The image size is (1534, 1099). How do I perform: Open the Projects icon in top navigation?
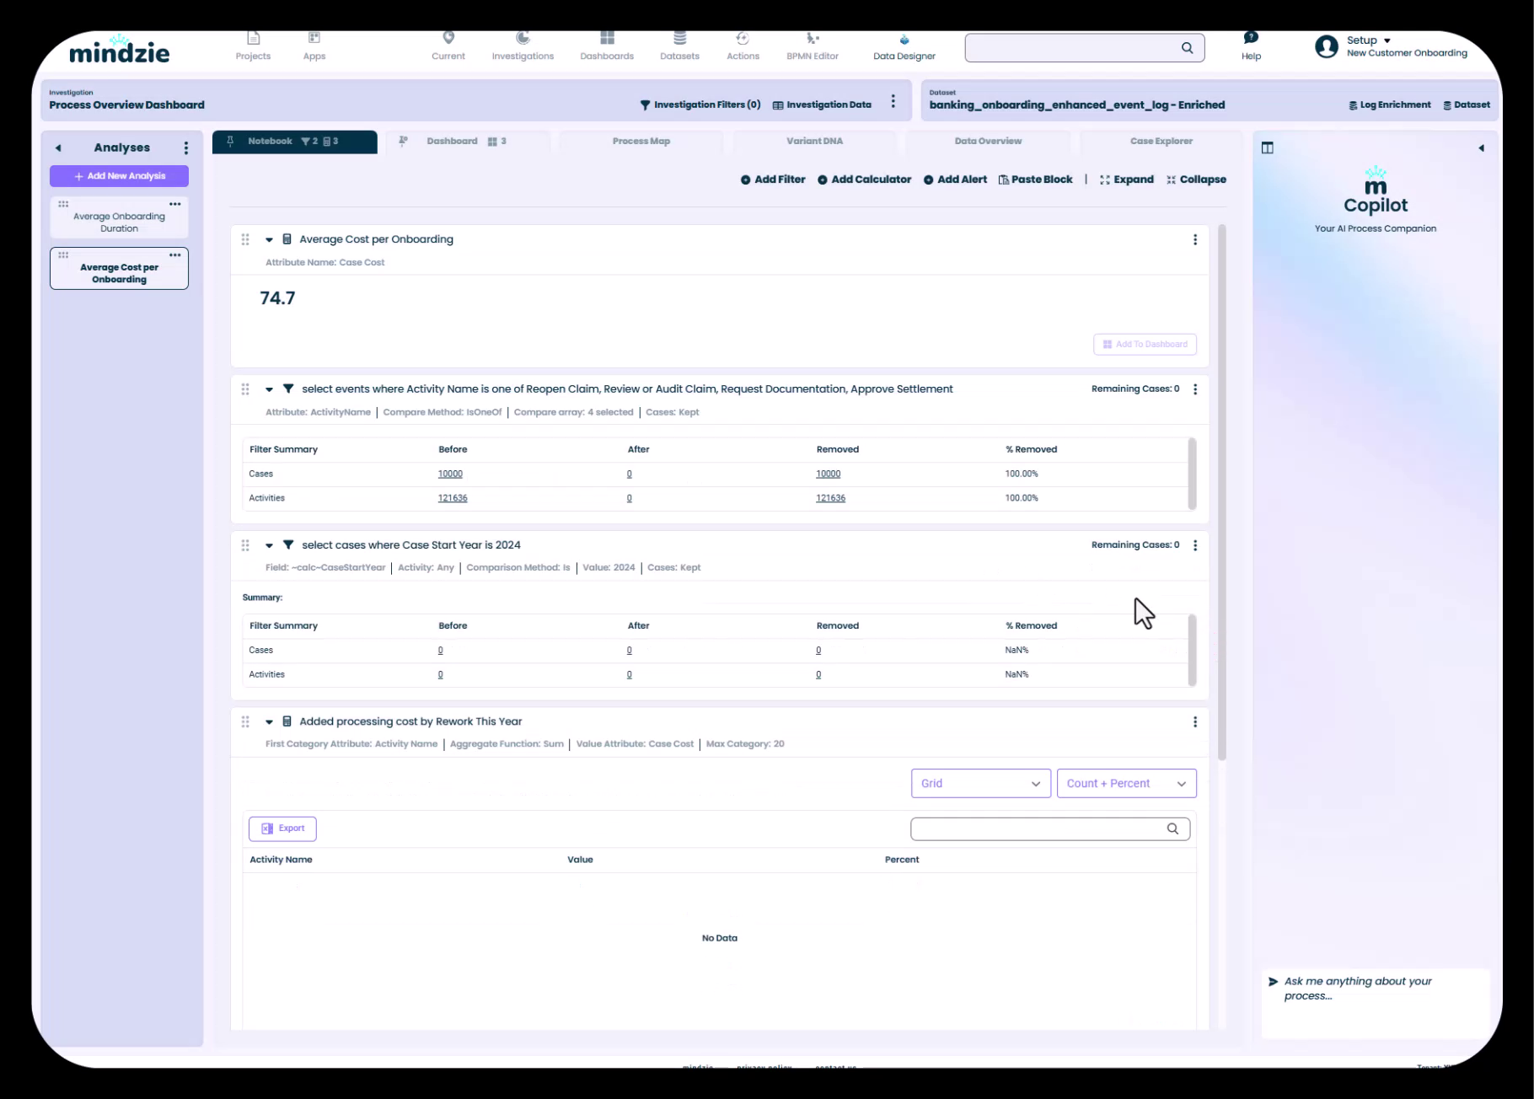click(x=253, y=39)
